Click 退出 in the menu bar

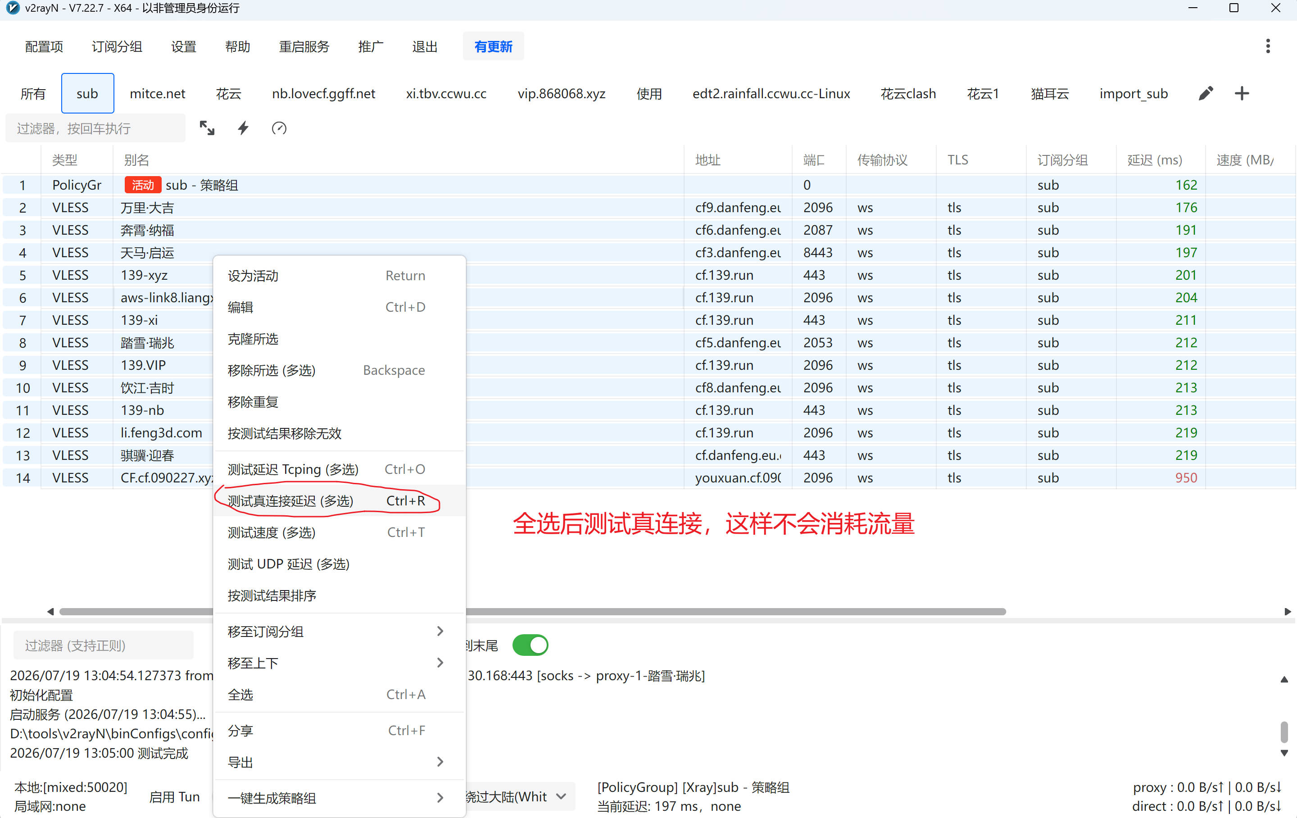tap(425, 47)
